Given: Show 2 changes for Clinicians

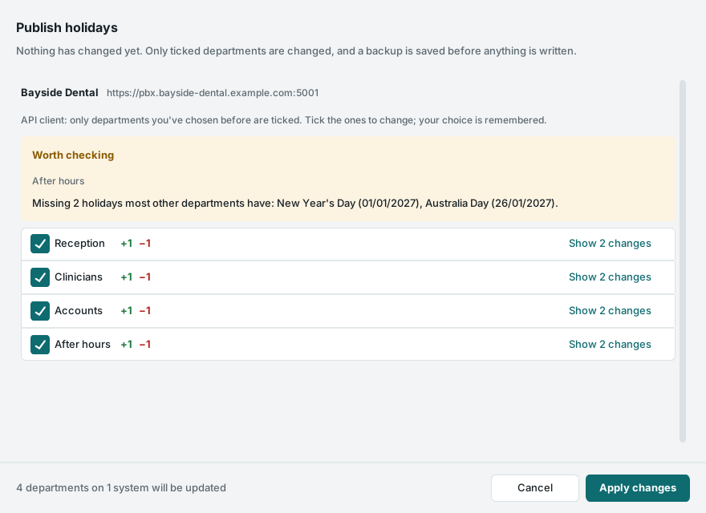Looking at the screenshot, I should coord(610,277).
